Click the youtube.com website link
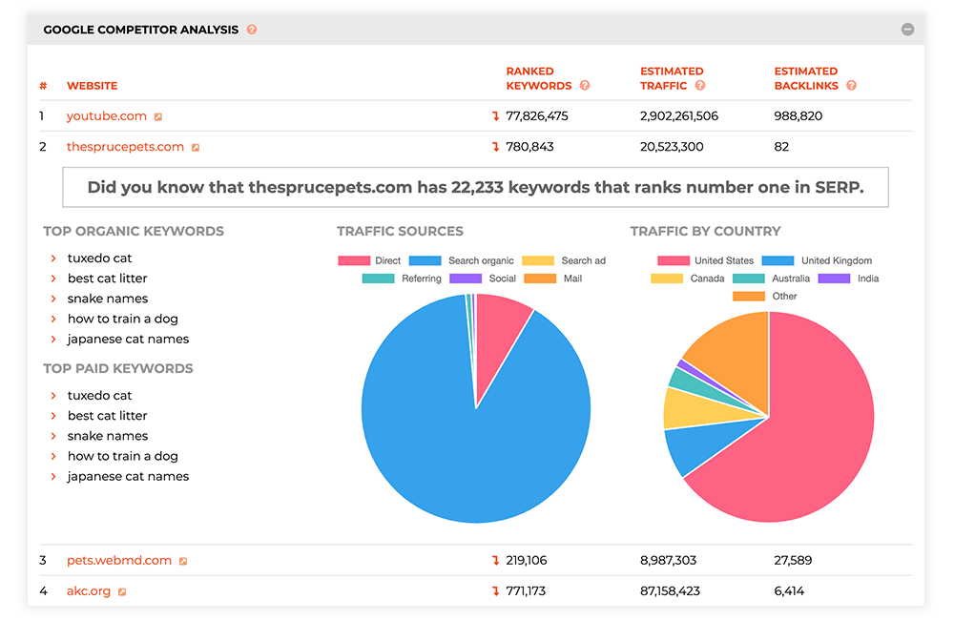This screenshot has width=954, height=620. point(107,115)
